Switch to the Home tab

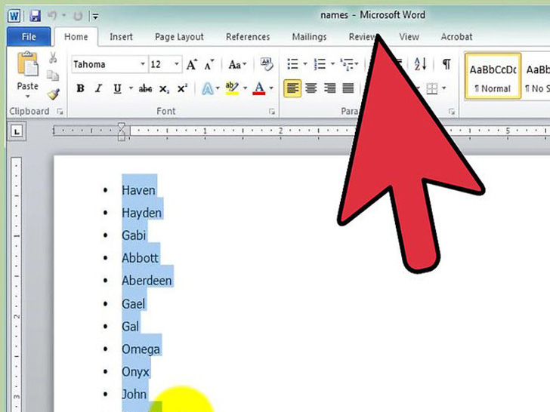point(76,37)
